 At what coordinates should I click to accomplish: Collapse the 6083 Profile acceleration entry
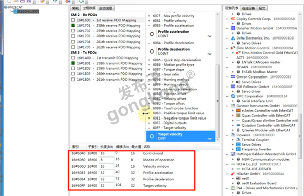pos(149,26)
